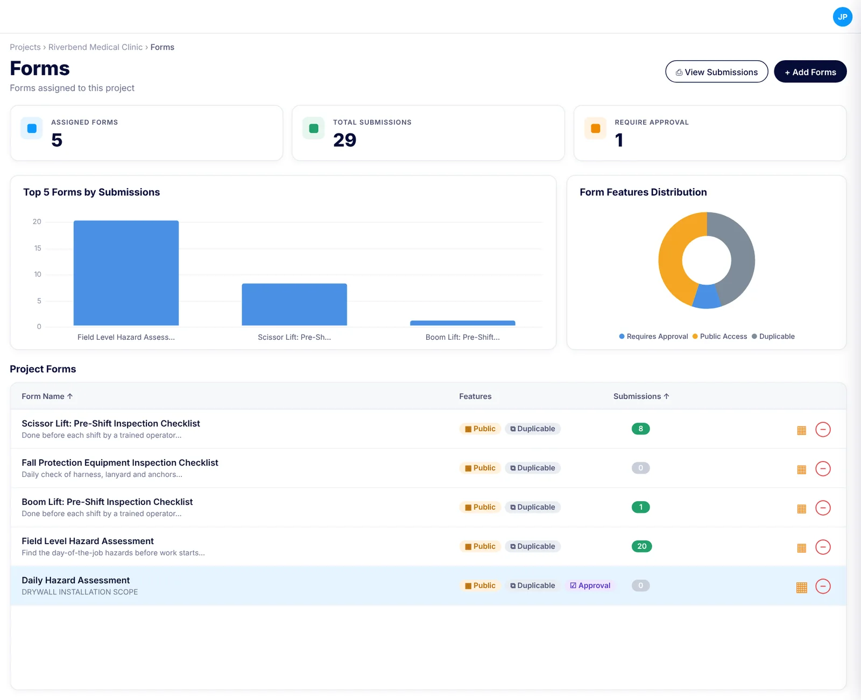The height and width of the screenshot is (700, 861).
Task: Click the Approval tag on Daily Hazard Assessment
Action: point(590,585)
